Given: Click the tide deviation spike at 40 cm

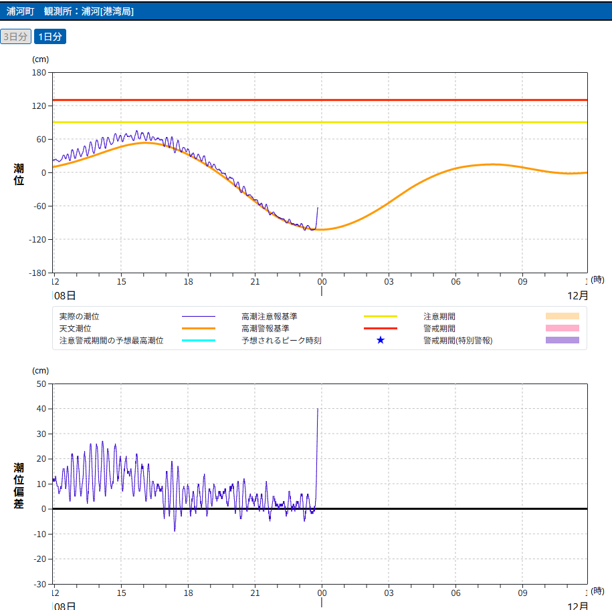Looking at the screenshot, I should coord(317,410).
